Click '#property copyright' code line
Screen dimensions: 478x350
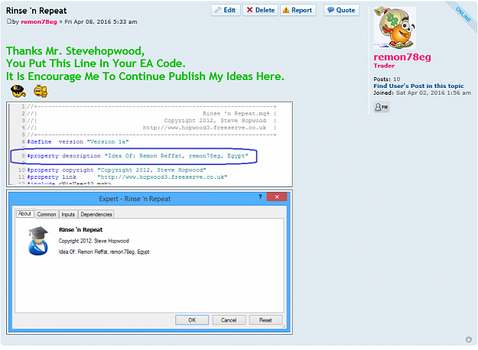116,170
